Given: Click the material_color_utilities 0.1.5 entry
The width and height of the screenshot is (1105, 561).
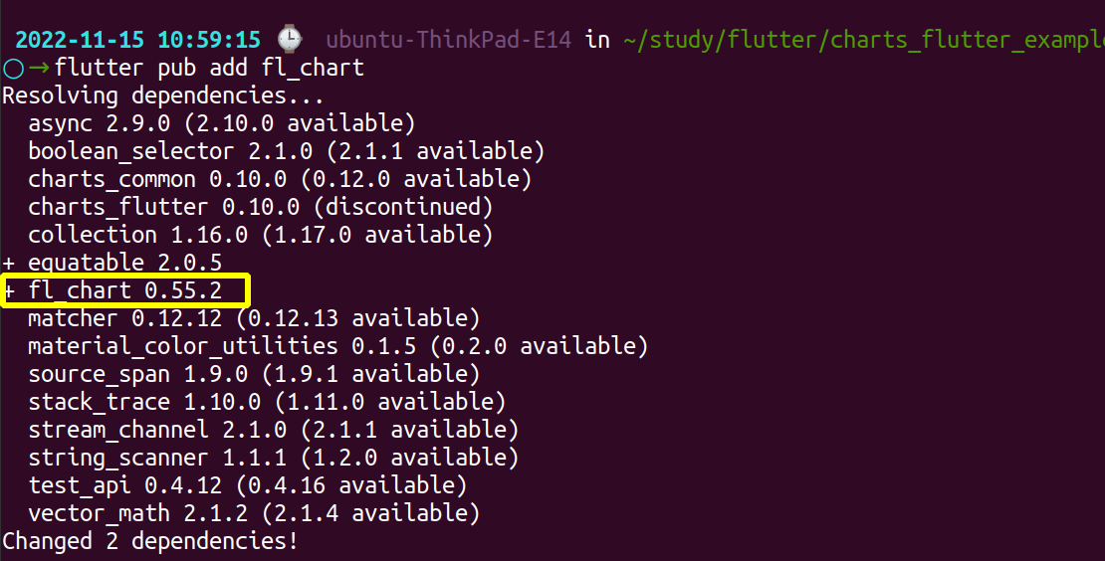Looking at the screenshot, I should coord(337,347).
